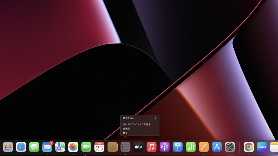Open Keynote from the Dock

pyautogui.click(x=177, y=147)
